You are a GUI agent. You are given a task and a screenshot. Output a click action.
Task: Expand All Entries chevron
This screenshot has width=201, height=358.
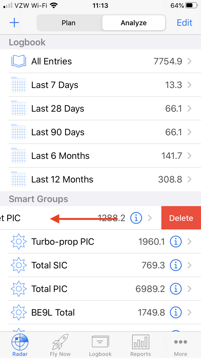click(189, 61)
